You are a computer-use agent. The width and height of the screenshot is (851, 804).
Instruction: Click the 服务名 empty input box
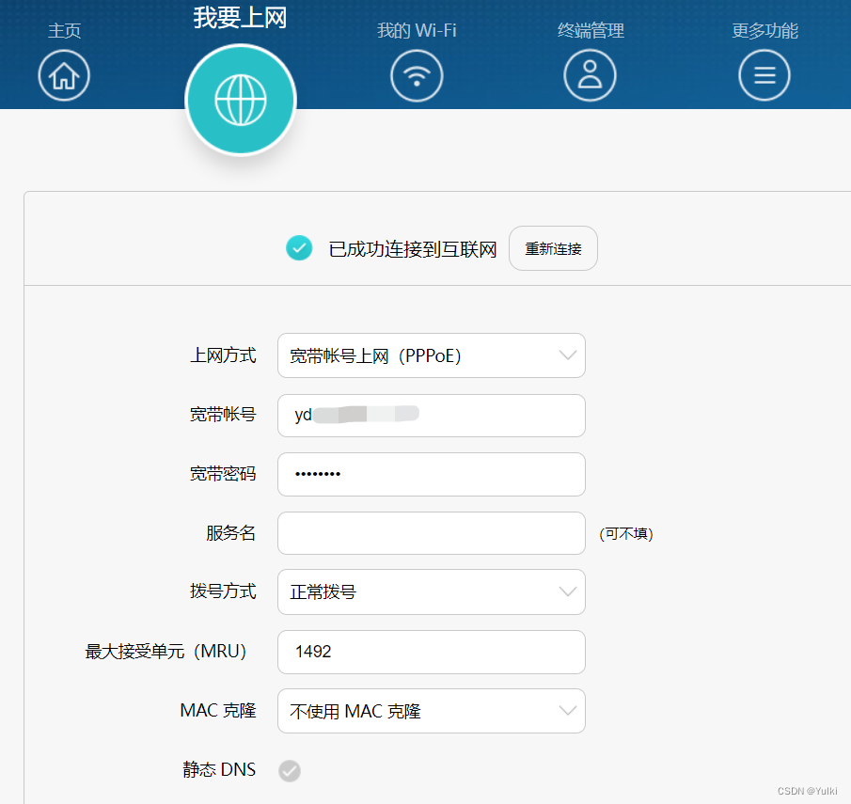431,533
